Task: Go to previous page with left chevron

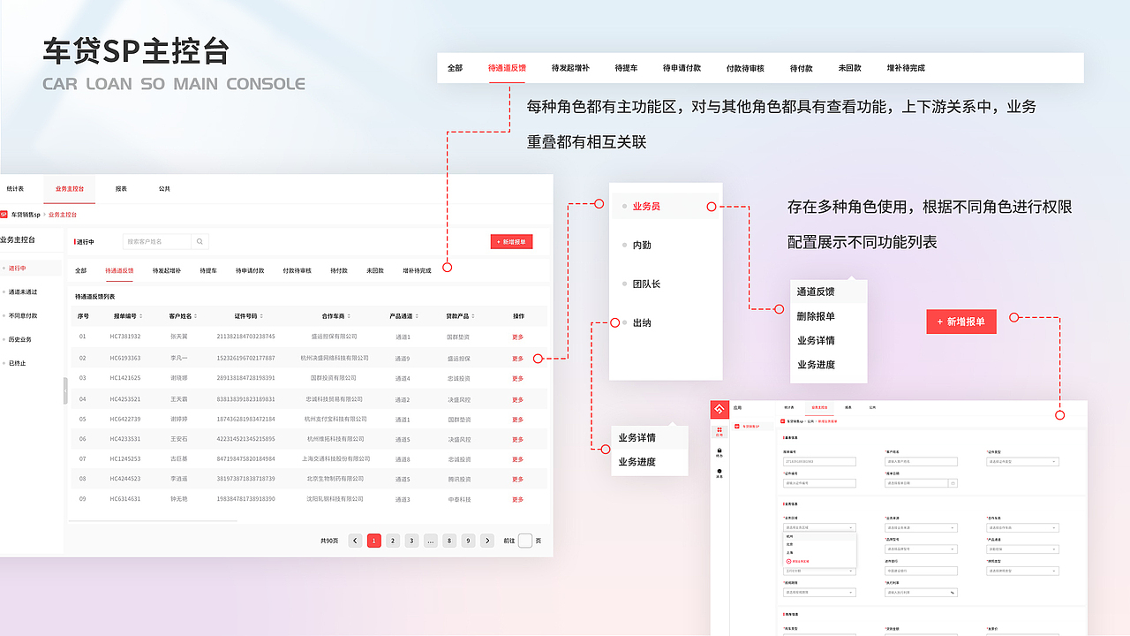Action: pos(355,541)
